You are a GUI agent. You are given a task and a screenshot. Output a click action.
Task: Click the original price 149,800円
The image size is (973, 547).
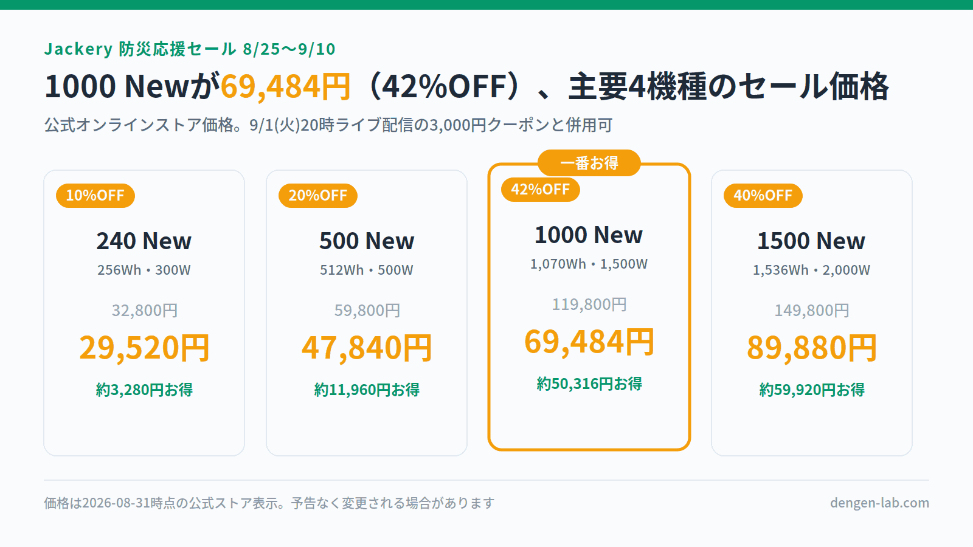point(812,311)
